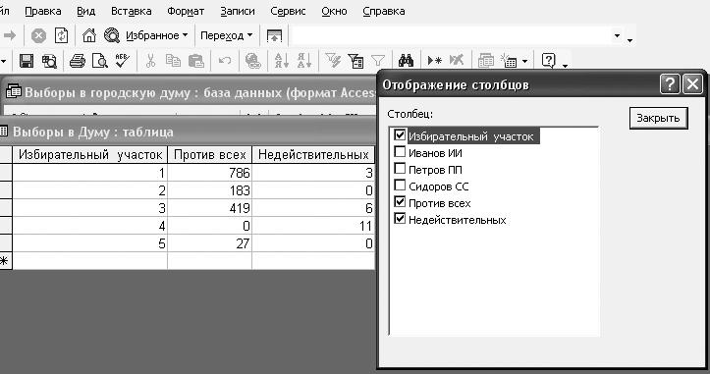Open the Сервис menu
Viewport: 710px width, 374px height.
click(x=288, y=11)
